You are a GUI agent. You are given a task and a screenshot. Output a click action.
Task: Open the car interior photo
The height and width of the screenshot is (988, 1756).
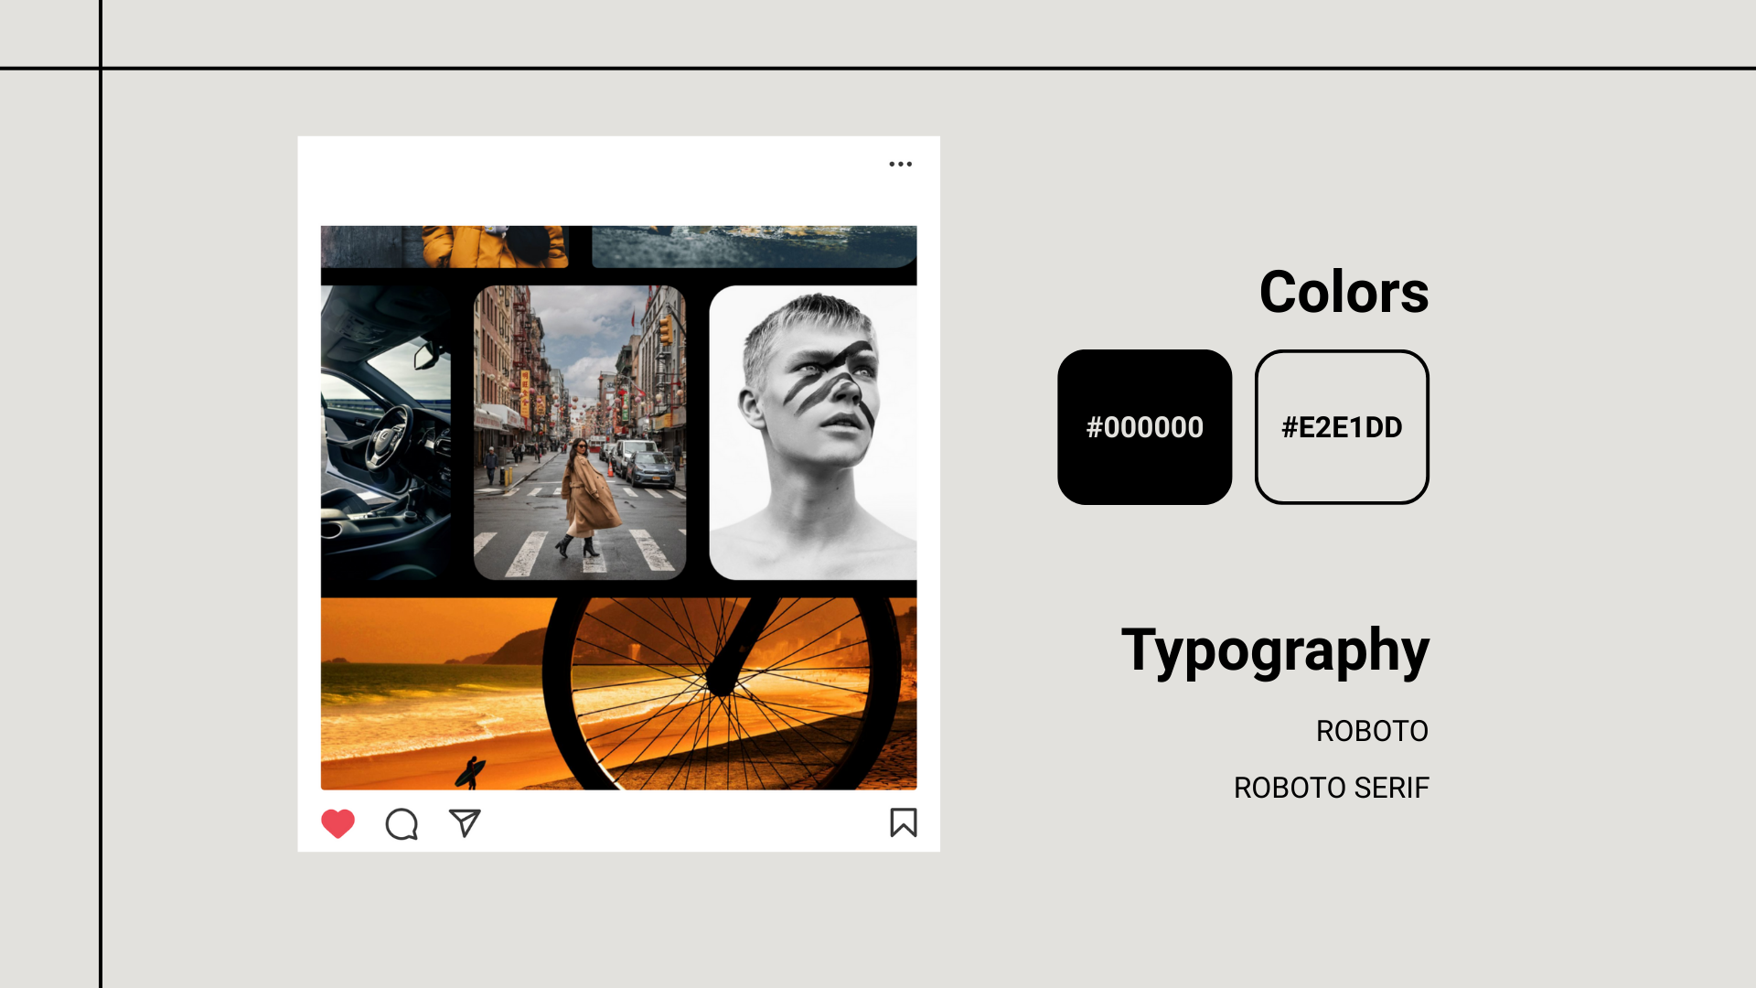[x=386, y=432]
